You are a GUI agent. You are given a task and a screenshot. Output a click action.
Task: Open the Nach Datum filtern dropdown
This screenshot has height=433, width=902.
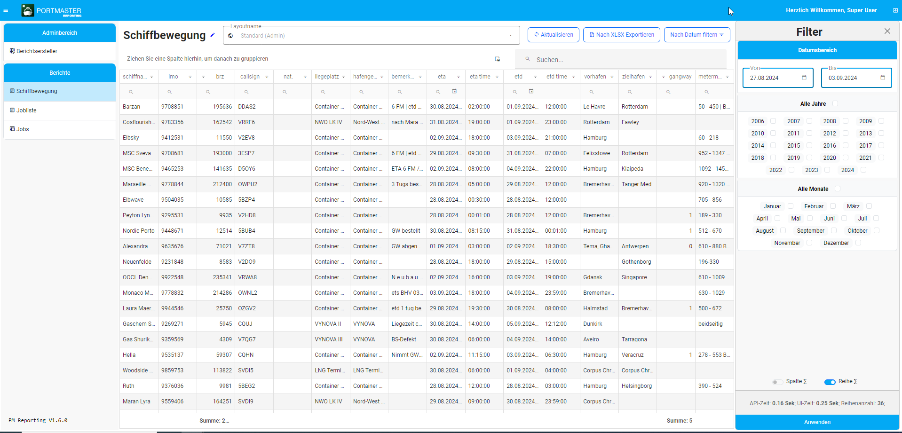pyautogui.click(x=696, y=35)
